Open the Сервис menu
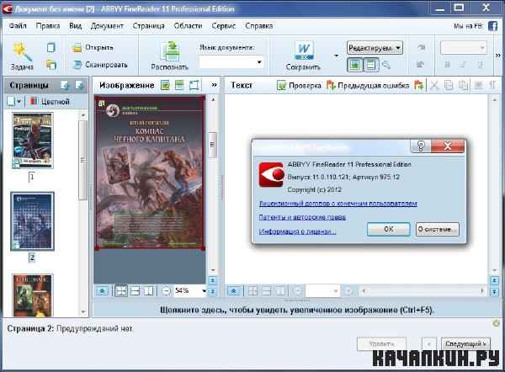The height and width of the screenshot is (372, 505). [x=224, y=26]
